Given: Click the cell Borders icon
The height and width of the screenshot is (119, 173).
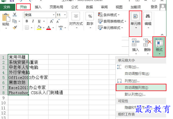Looking at the screenshot, I should click(27, 27).
